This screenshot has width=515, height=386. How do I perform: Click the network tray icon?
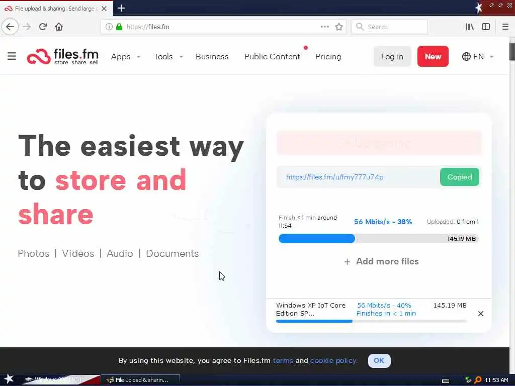tap(468, 380)
